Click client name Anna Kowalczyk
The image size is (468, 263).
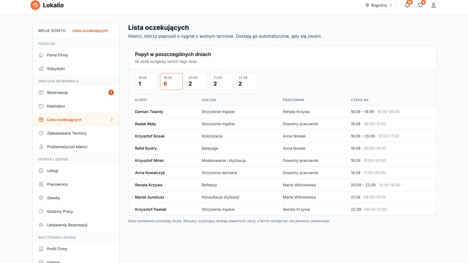pyautogui.click(x=150, y=173)
